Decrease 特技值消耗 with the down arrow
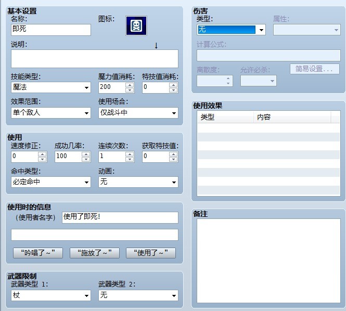 pos(173,90)
